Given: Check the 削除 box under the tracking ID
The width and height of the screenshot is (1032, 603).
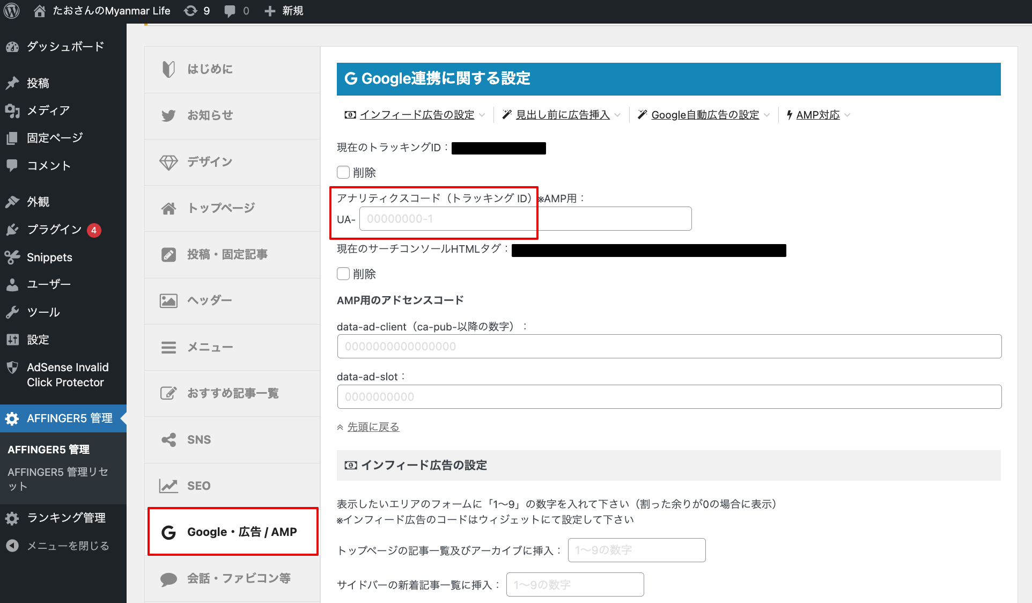Looking at the screenshot, I should [x=343, y=172].
